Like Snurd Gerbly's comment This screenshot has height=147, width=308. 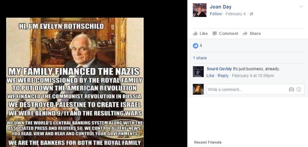[x=210, y=76]
